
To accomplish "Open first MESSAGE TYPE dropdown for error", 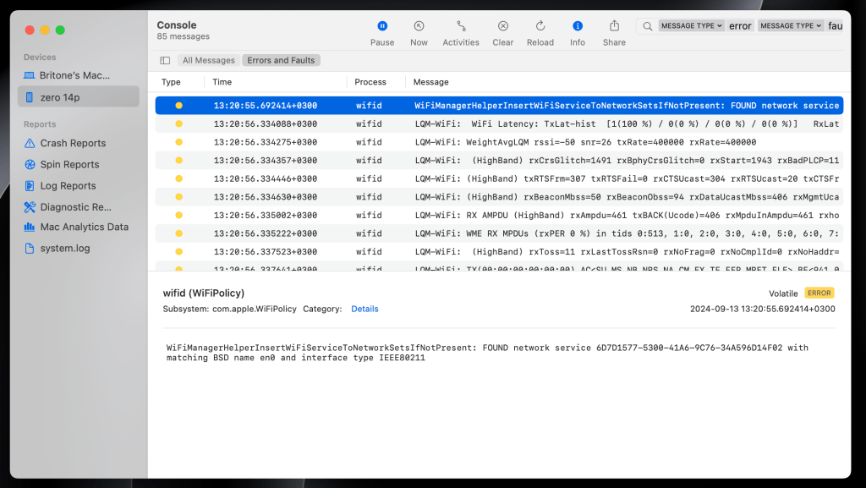I will pyautogui.click(x=692, y=26).
